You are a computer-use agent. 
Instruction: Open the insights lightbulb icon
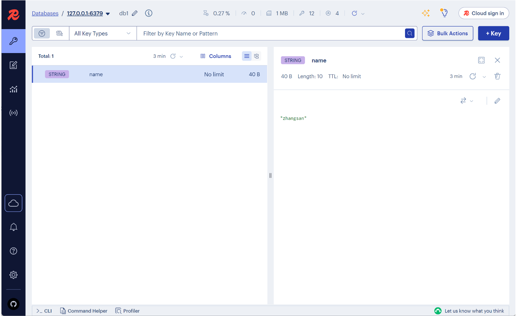(444, 13)
